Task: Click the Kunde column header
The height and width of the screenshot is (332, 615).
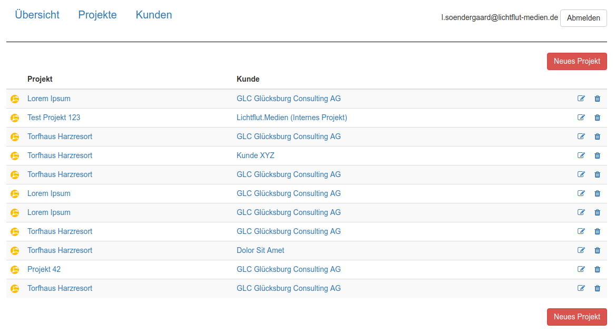Action: (248, 79)
